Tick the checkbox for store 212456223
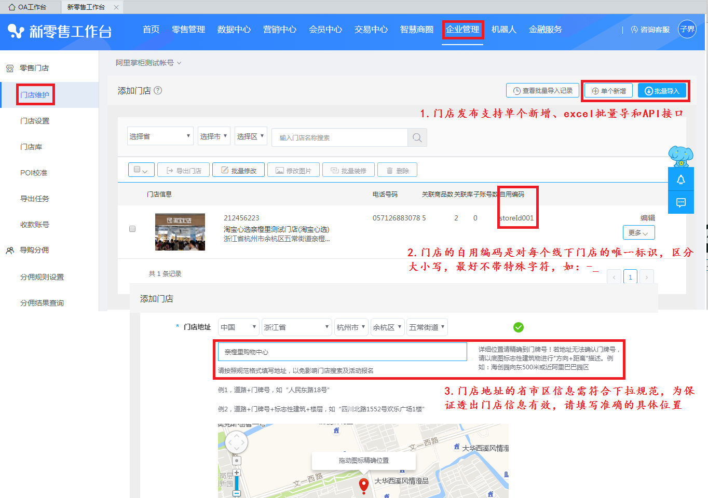 (x=132, y=229)
